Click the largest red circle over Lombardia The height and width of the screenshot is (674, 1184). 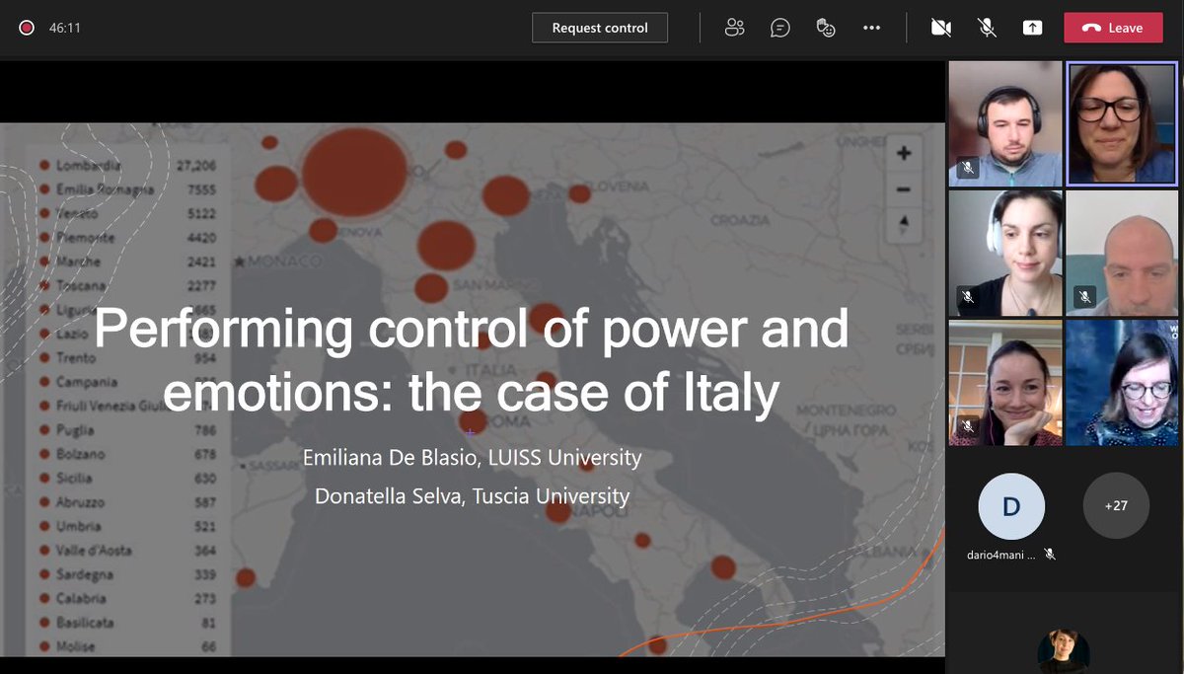click(x=354, y=171)
